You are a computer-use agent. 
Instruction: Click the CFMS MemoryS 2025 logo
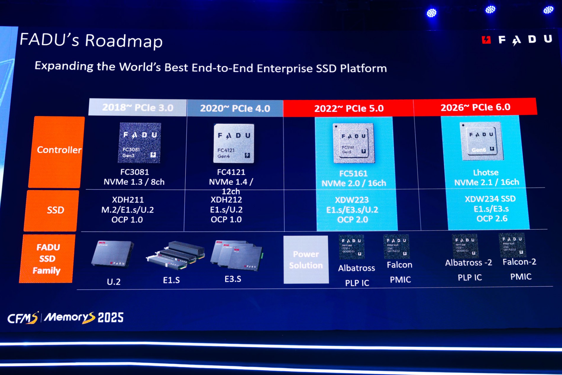65,318
